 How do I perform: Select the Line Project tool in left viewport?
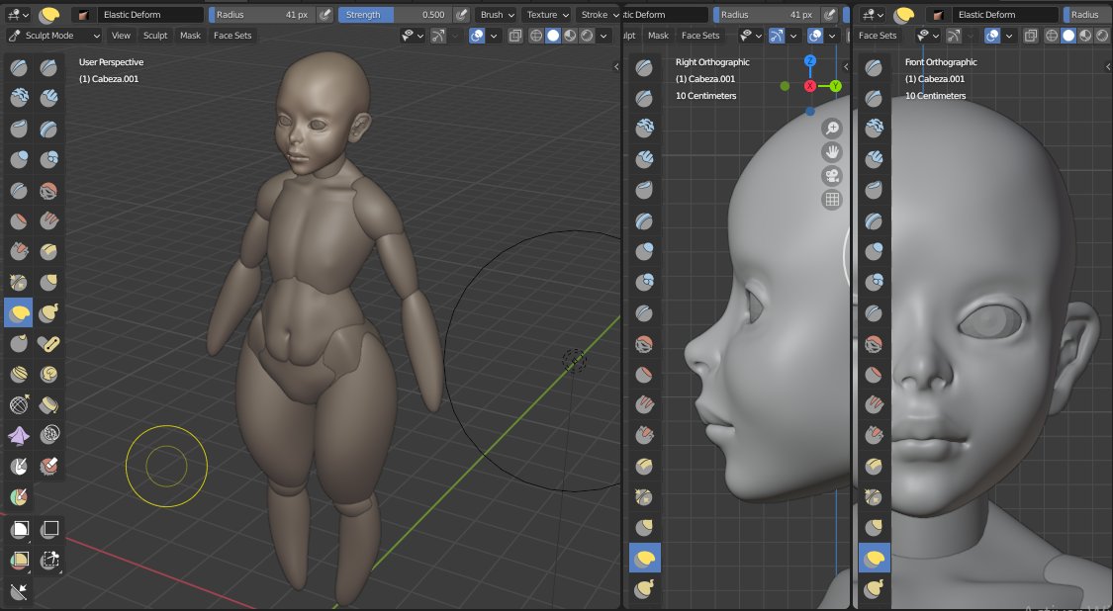[20, 590]
